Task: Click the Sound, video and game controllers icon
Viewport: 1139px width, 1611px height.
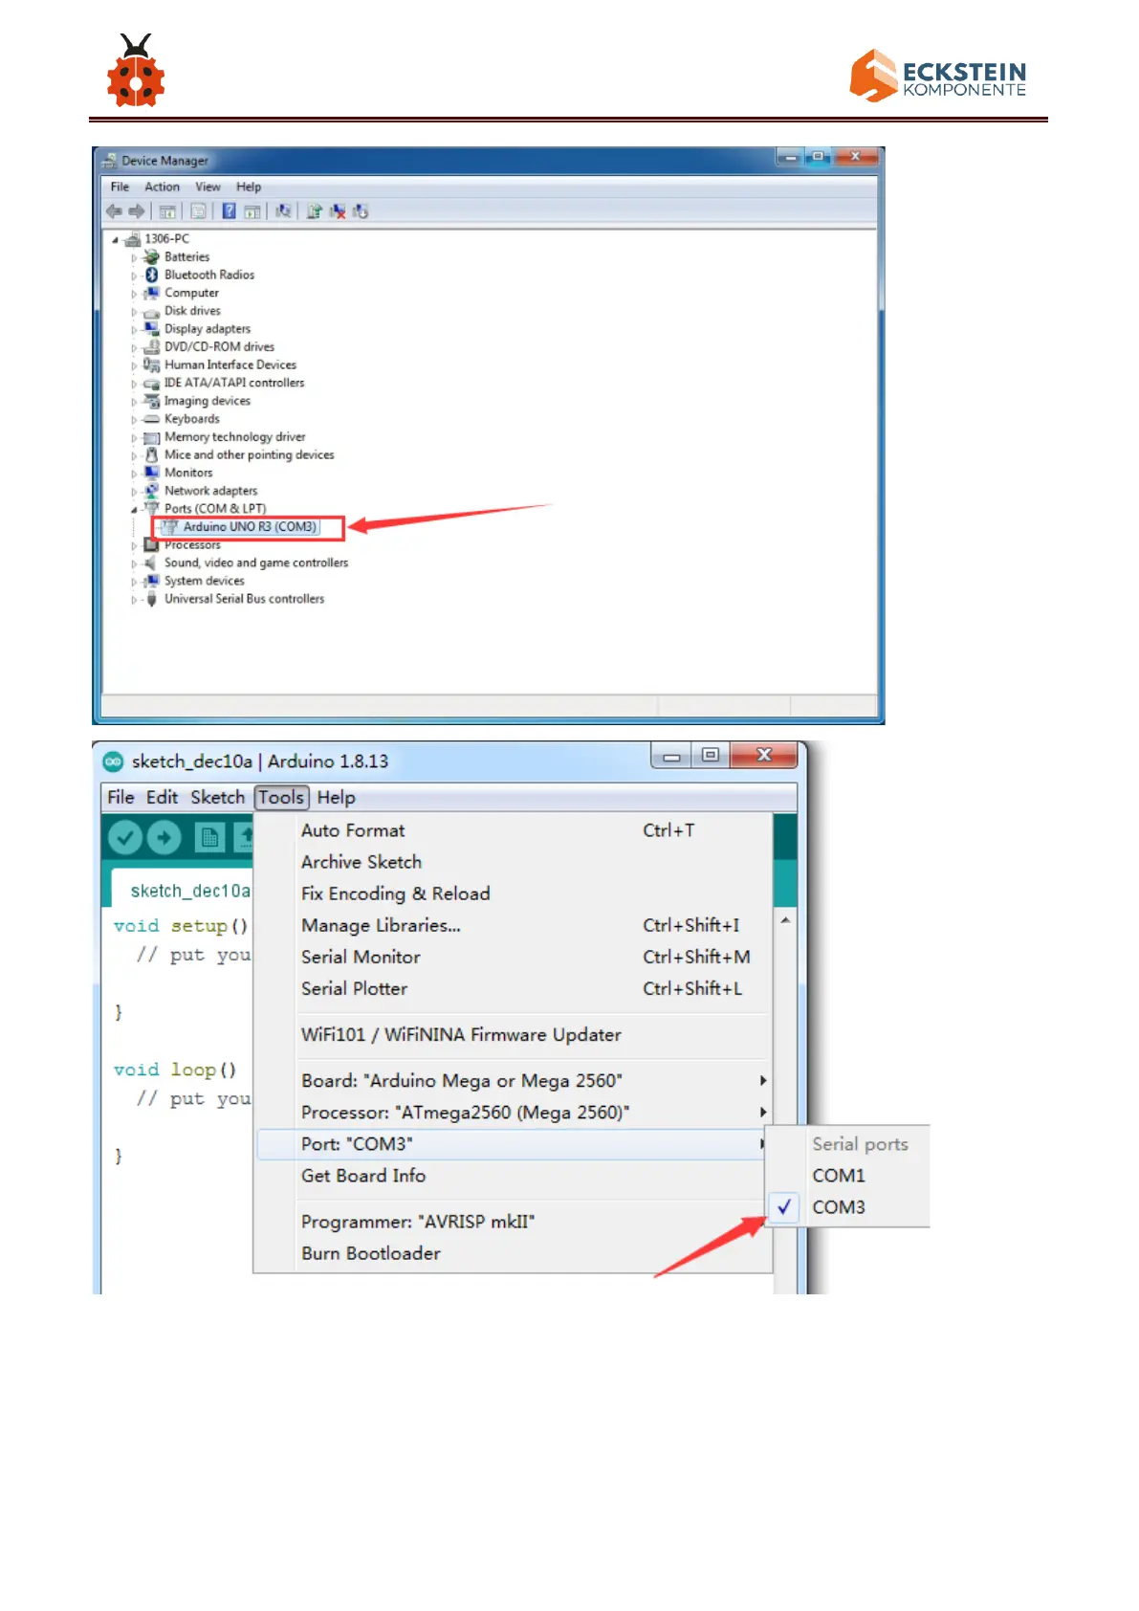Action: [151, 563]
